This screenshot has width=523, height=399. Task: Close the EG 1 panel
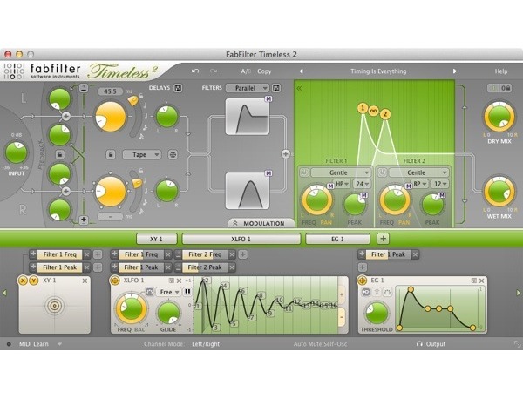pyautogui.click(x=481, y=281)
